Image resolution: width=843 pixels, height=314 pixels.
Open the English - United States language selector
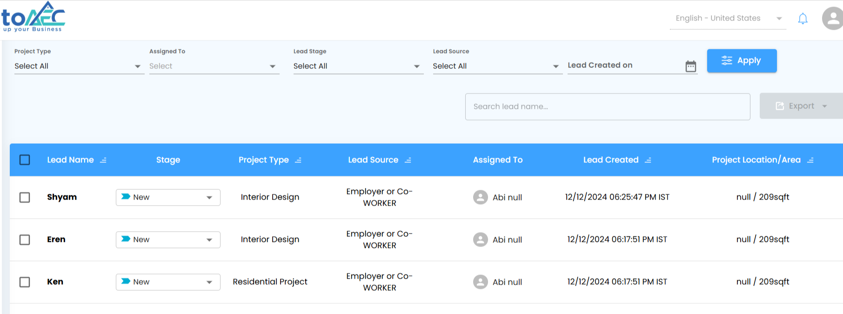[728, 19]
